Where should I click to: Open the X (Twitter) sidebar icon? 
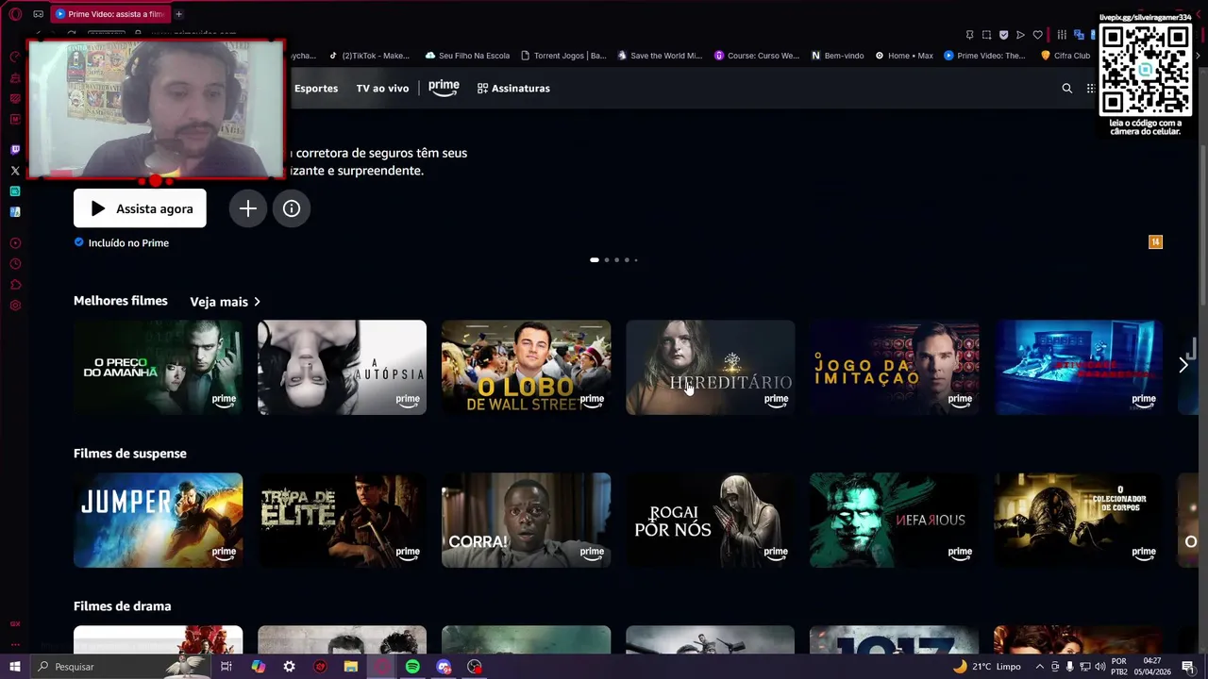tap(15, 171)
